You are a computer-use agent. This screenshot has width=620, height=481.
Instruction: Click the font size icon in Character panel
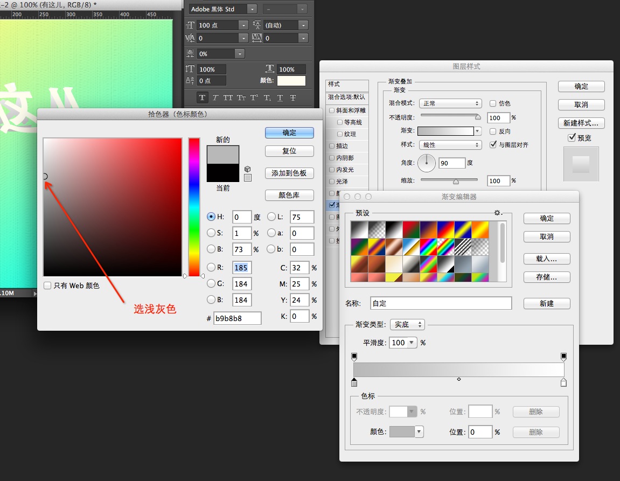tap(190, 25)
